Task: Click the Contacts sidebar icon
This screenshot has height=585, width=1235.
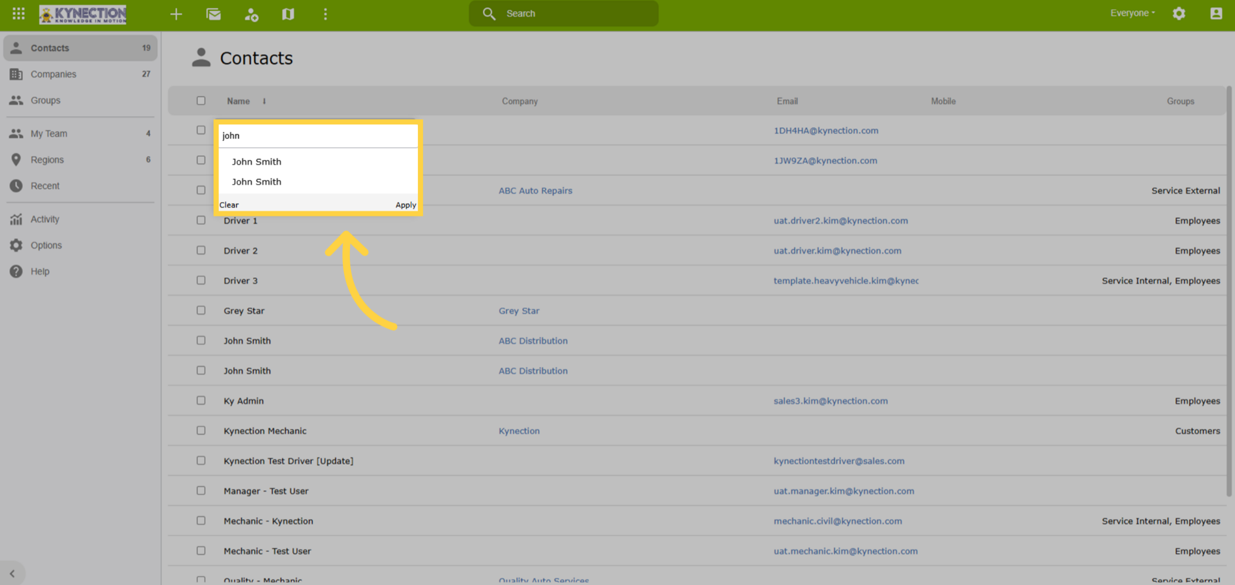Action: pos(16,48)
